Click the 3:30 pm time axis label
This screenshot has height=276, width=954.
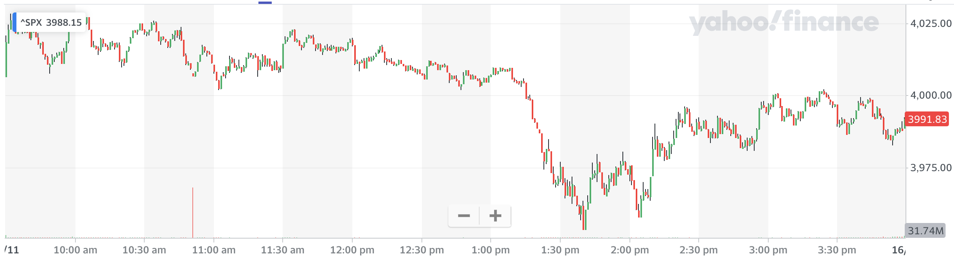837,250
